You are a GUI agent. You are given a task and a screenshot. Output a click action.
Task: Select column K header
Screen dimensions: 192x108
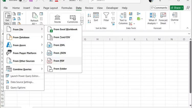pyautogui.click(x=135, y=39)
